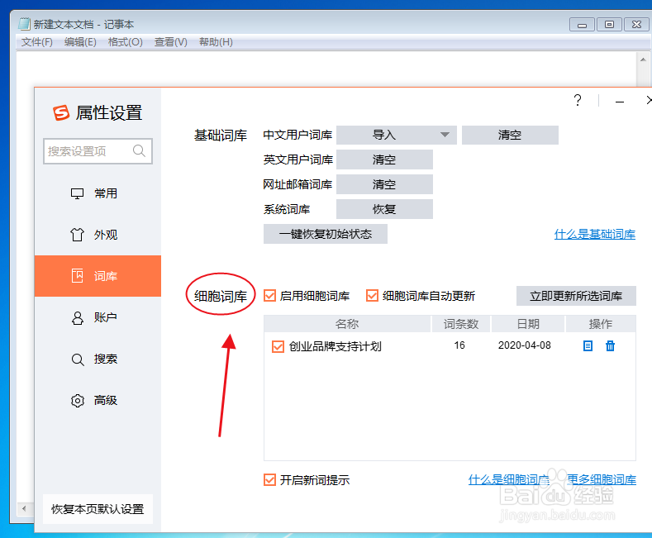Click the monitor icon beside 常用

[x=77, y=193]
